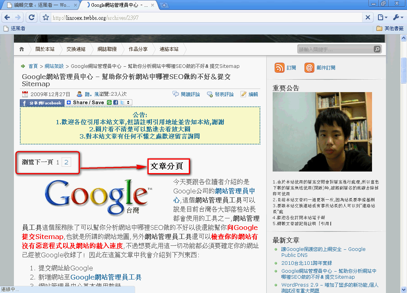The image size is (407, 293).
Task: Click the green breadcrumb arrow icon
Action: click(x=23, y=66)
